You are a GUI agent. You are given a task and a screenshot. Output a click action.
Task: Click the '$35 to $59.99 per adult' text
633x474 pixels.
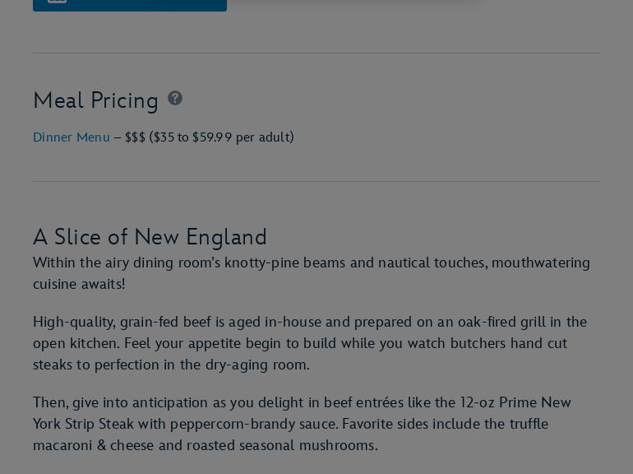(x=221, y=137)
